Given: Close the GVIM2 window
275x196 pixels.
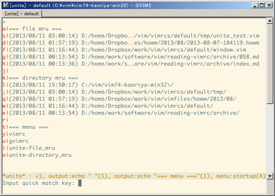Looking at the screenshot, I should (269, 5).
